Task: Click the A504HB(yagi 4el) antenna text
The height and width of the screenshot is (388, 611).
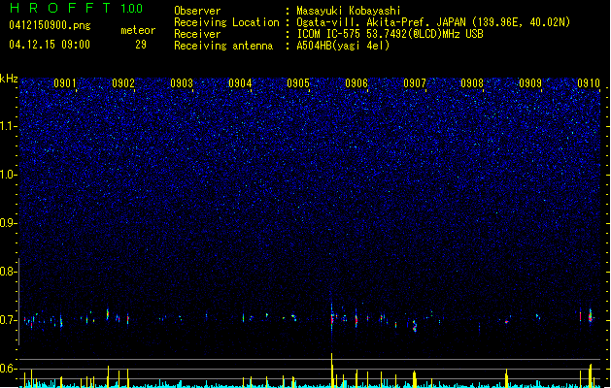Action: [343, 46]
